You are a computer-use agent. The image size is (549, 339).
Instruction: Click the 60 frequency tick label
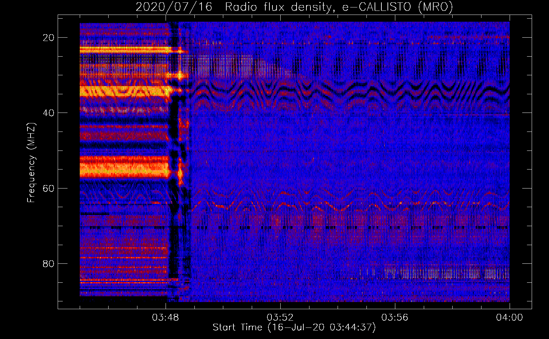(49, 188)
